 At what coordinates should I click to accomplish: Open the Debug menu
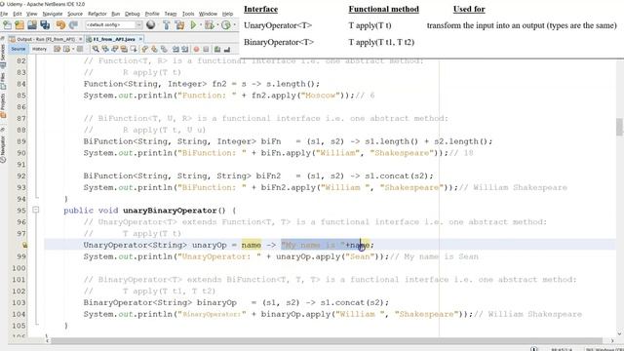tap(133, 14)
